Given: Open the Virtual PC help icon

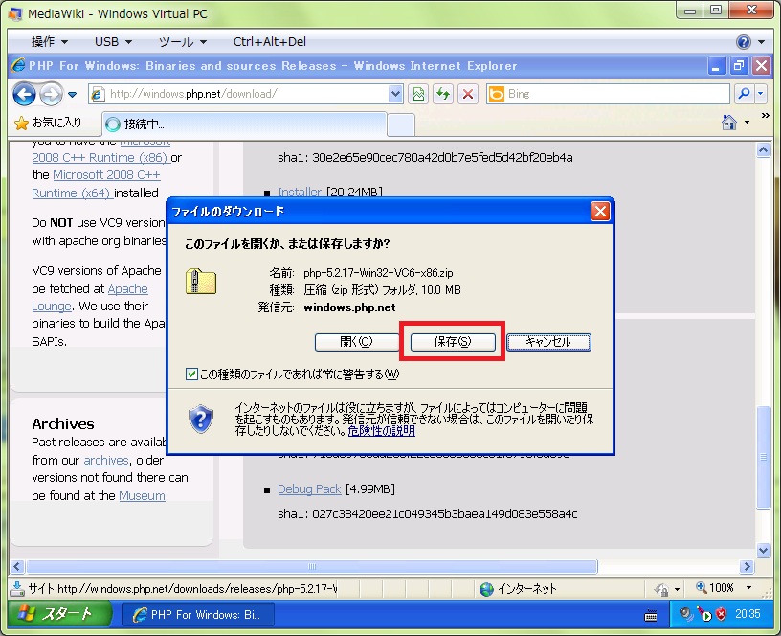Looking at the screenshot, I should 744,42.
